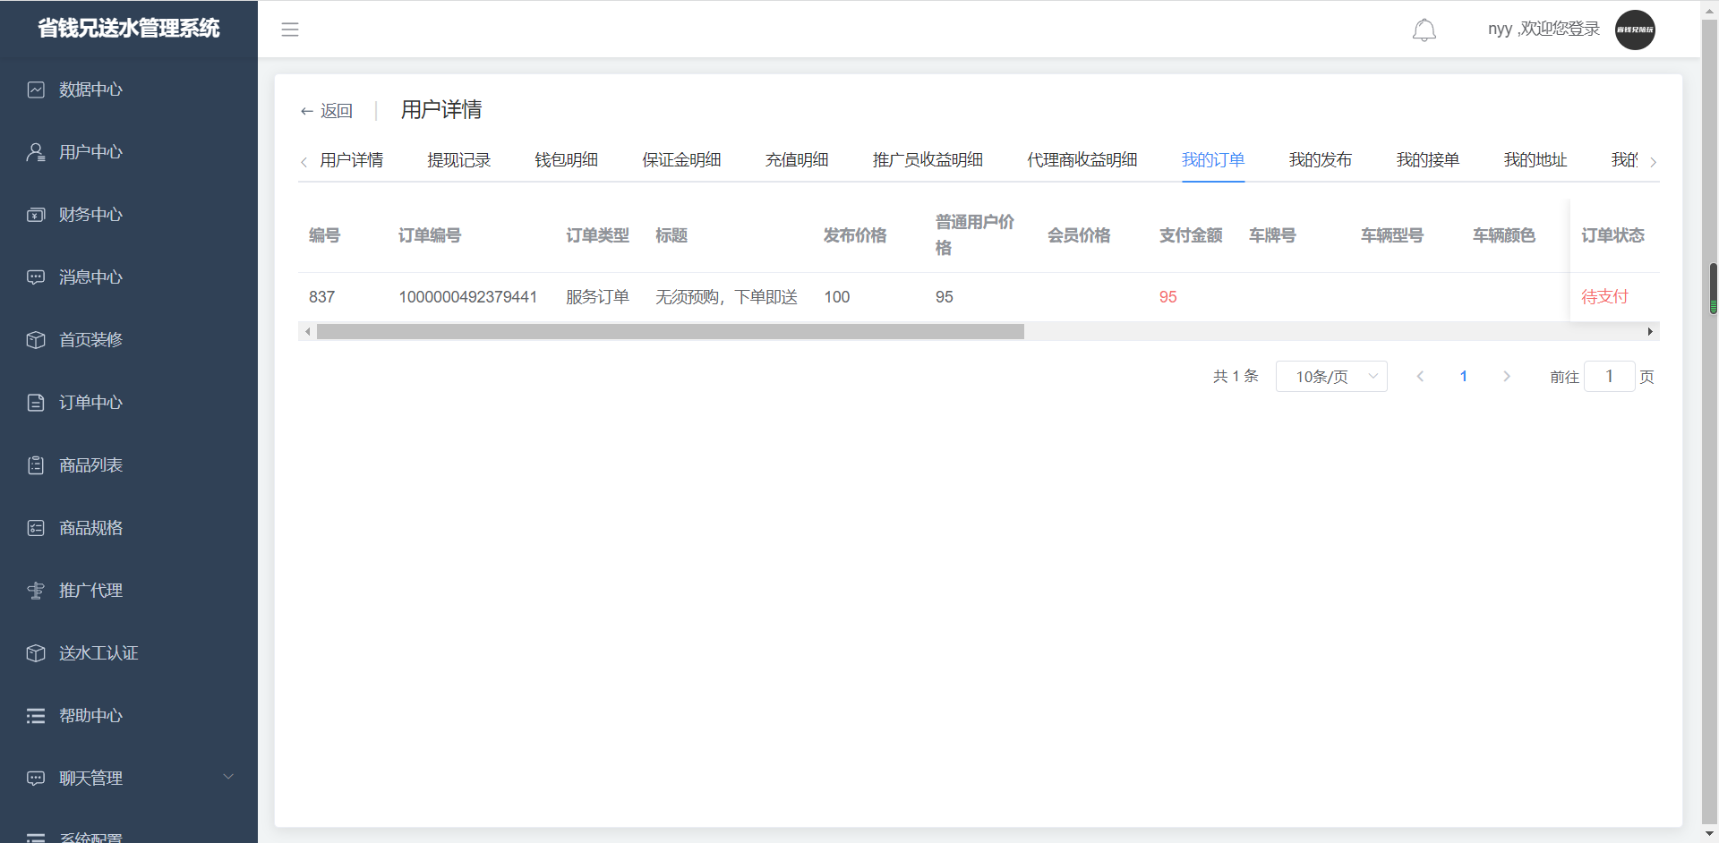Screen dimensions: 1719x843
Task: Click the 返回 back link
Action: pos(327,111)
